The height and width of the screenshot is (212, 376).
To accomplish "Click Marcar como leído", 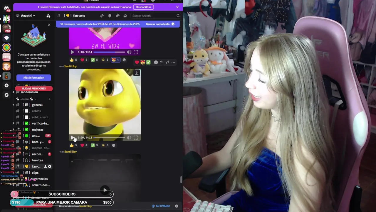I will coord(160,24).
